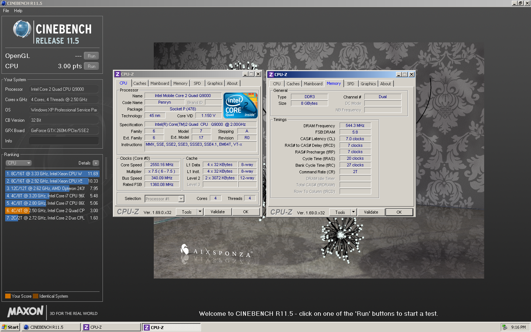
Task: Open the File menu
Action: pyautogui.click(x=6, y=11)
